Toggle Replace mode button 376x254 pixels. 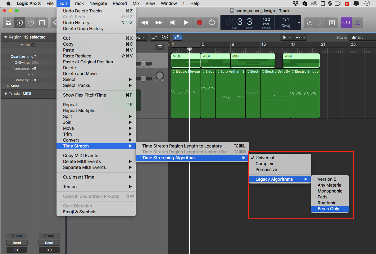coord(310,23)
